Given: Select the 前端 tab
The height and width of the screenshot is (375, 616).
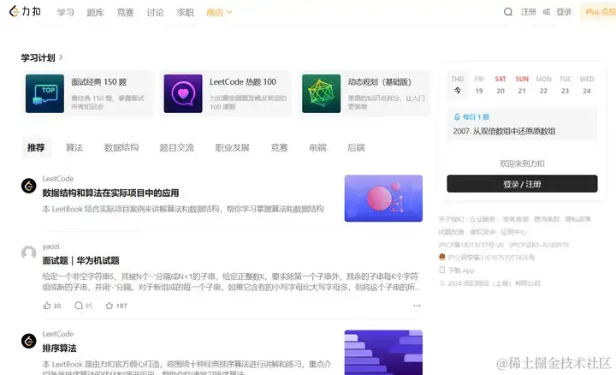Looking at the screenshot, I should [317, 148].
